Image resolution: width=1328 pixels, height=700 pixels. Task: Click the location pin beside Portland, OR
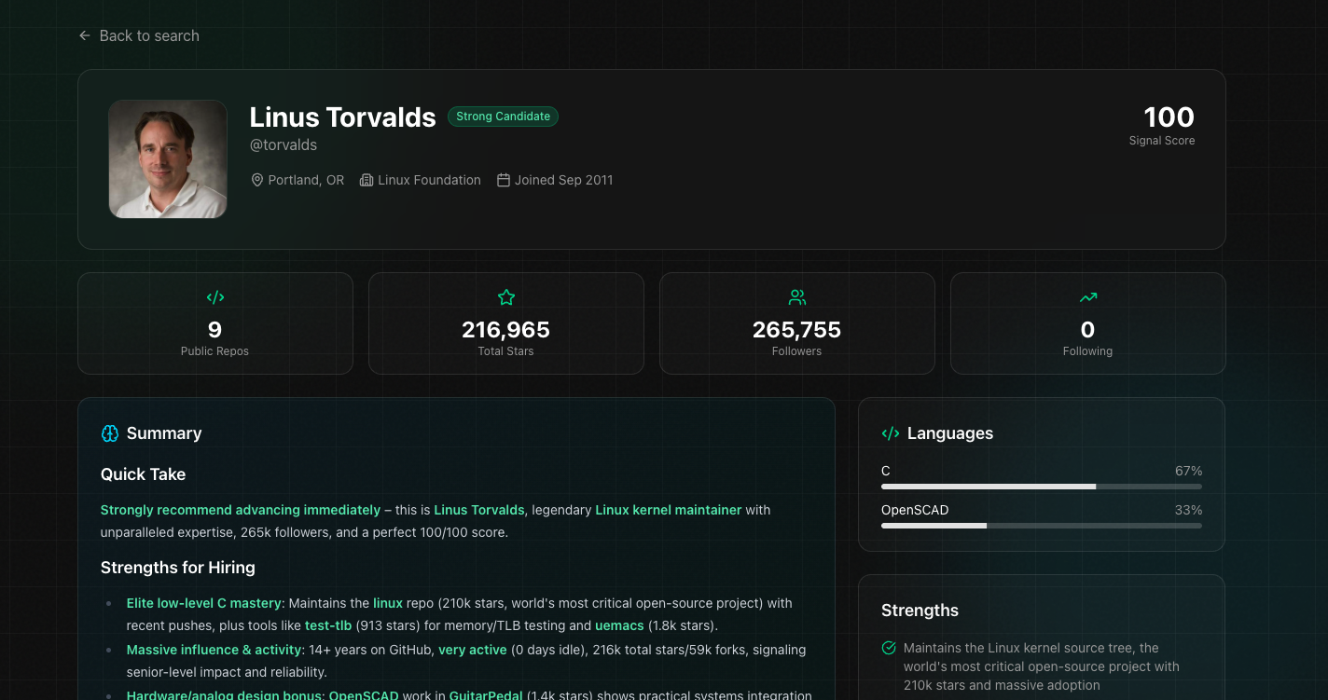point(257,179)
